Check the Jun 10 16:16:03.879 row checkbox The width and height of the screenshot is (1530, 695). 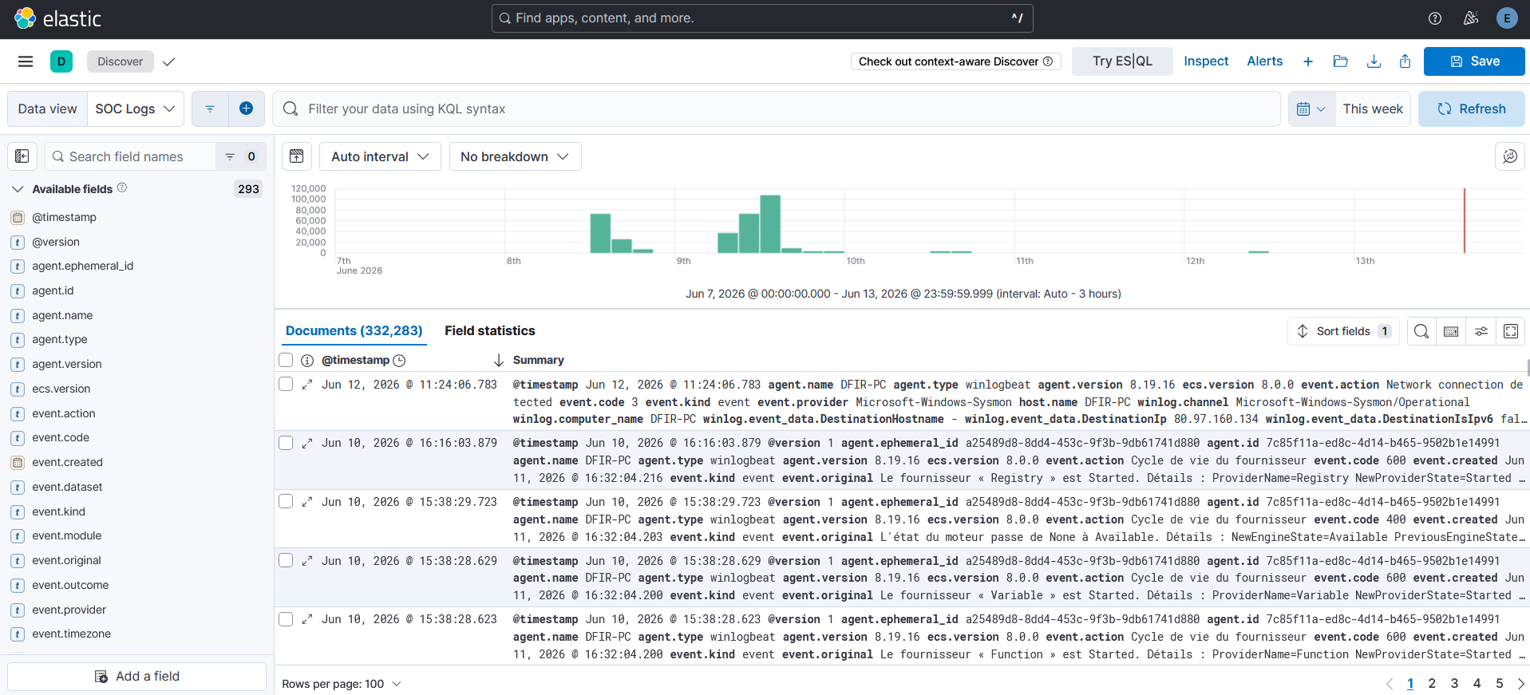pos(286,443)
